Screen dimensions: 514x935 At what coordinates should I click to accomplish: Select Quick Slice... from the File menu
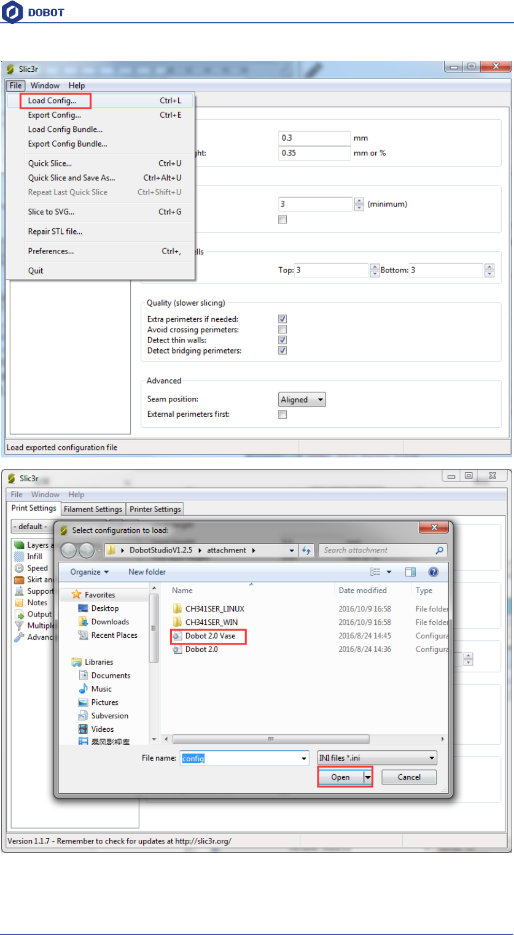tap(101, 163)
